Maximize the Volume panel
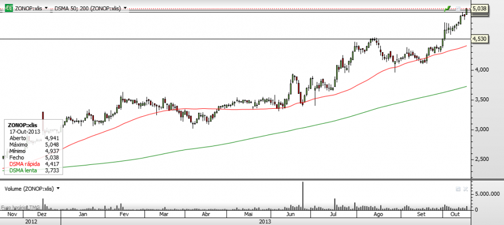This screenshot has height=225, width=504. [458, 189]
